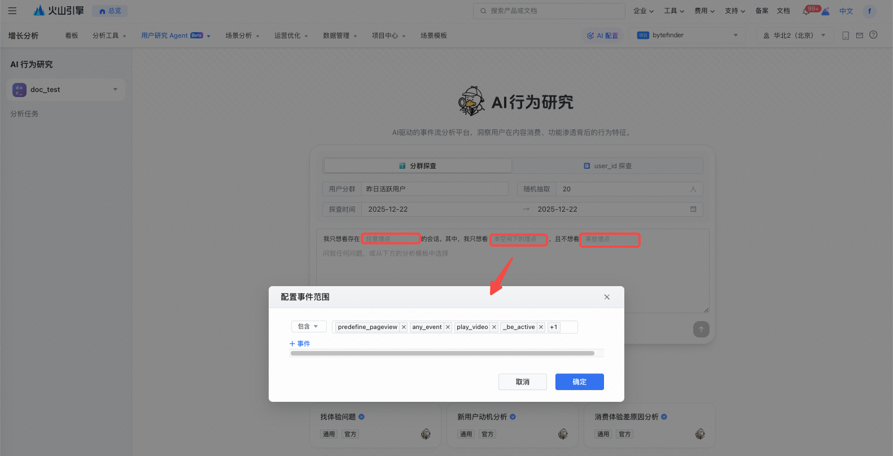Image resolution: width=893 pixels, height=456 pixels.
Task: Click the 火山引擎 logo
Action: pyautogui.click(x=59, y=11)
